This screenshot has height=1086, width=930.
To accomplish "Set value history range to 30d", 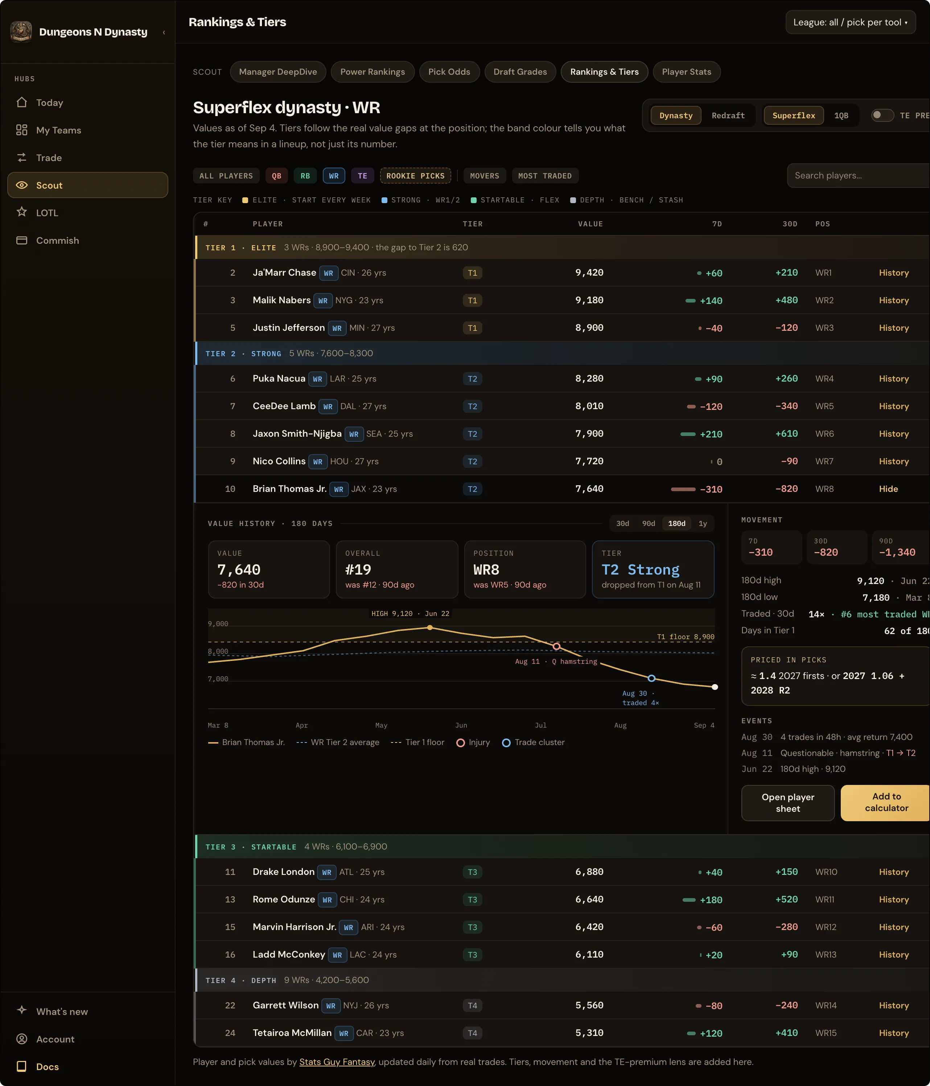I will 622,524.
